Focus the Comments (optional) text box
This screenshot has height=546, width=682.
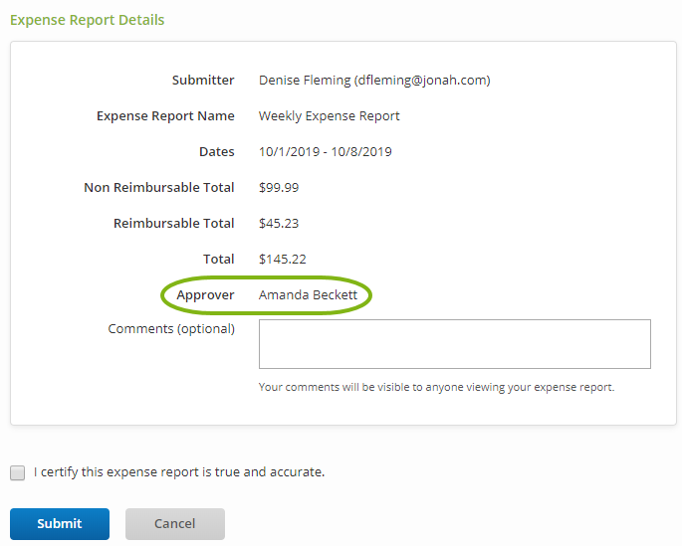point(455,344)
